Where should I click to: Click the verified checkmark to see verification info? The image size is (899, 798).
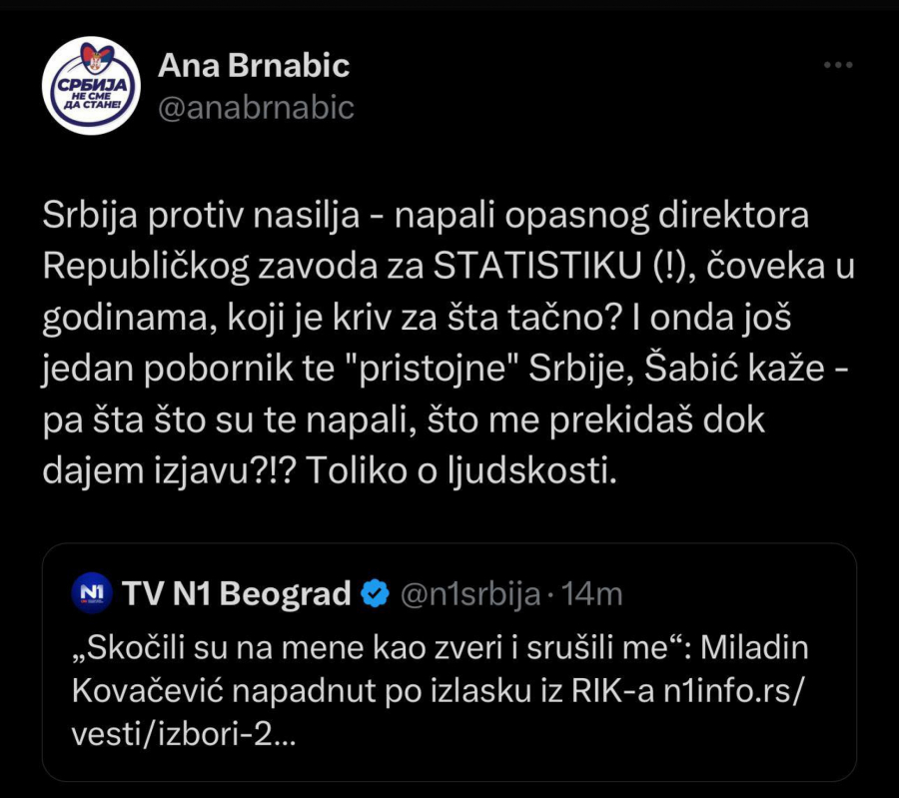(x=373, y=590)
